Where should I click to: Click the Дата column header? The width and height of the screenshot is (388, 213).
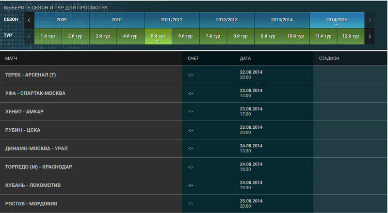245,58
